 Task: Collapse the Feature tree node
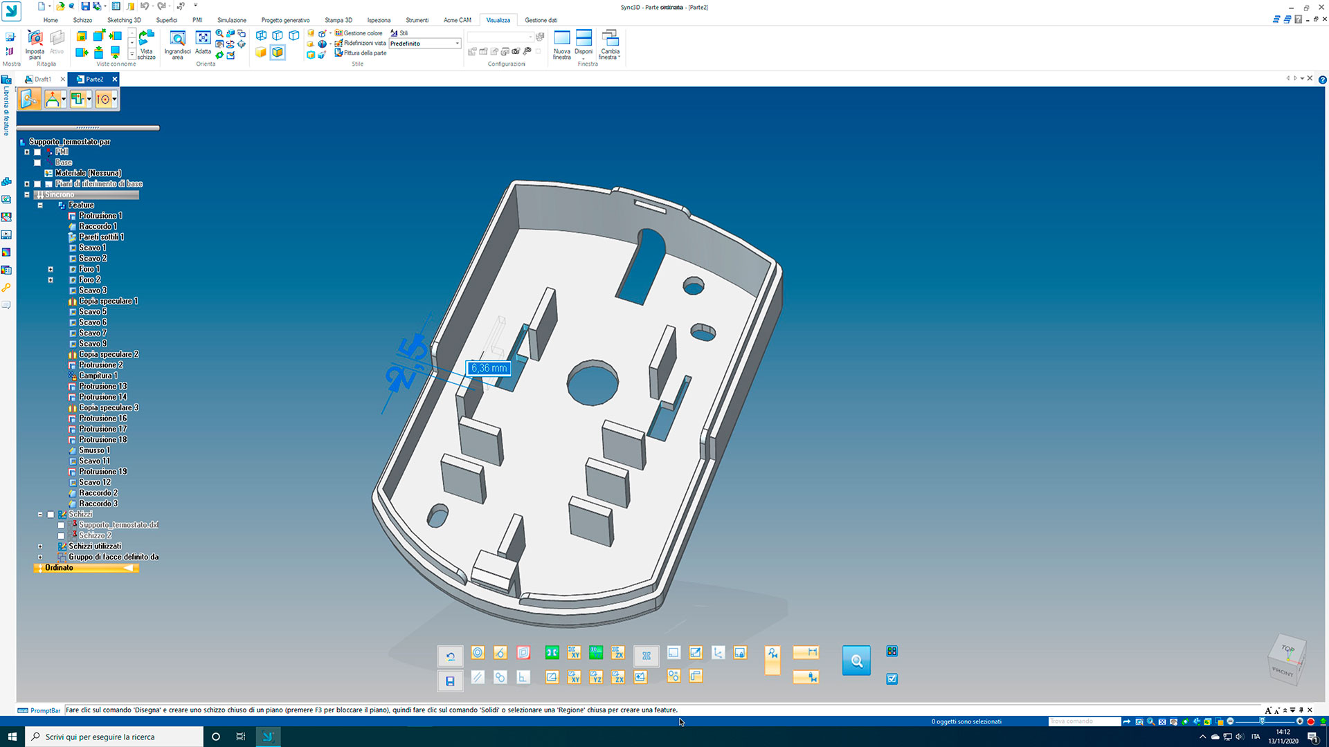pyautogui.click(x=40, y=205)
